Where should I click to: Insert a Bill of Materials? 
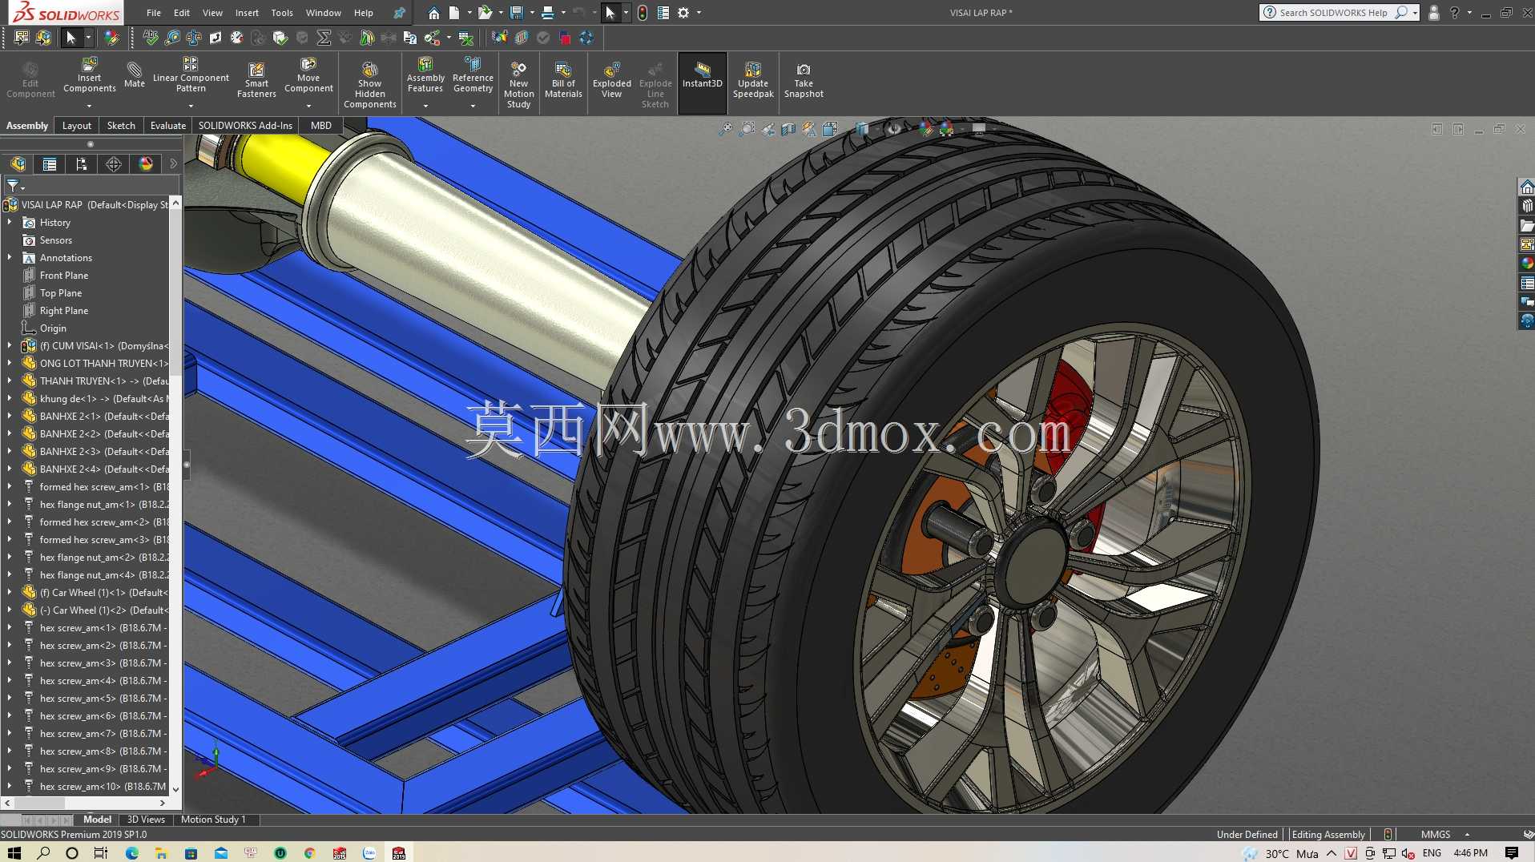tap(563, 79)
